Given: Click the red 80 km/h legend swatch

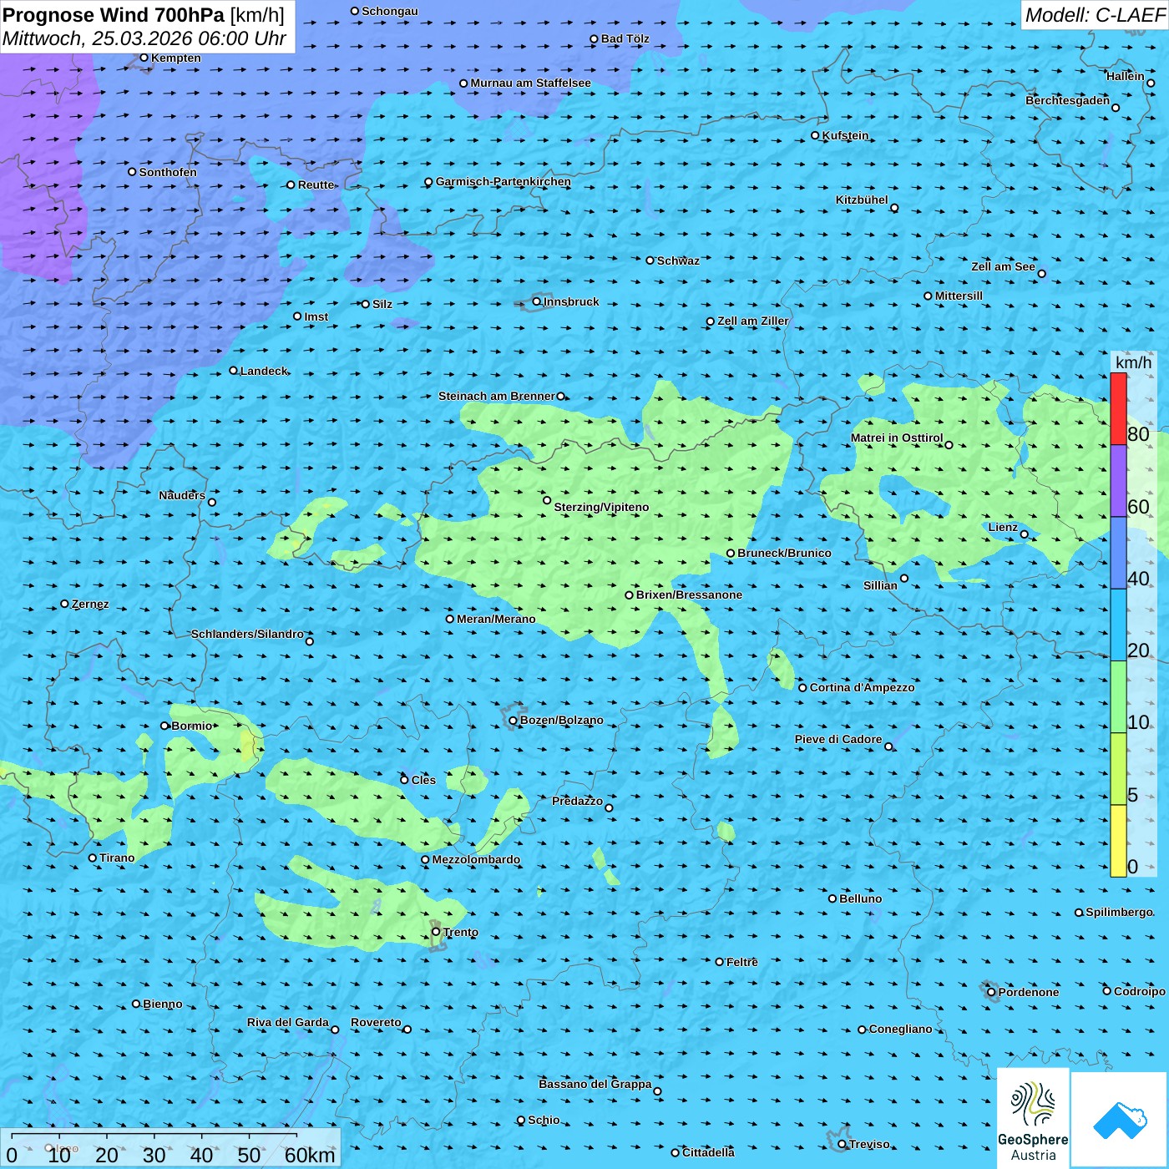Looking at the screenshot, I should click(x=1118, y=409).
